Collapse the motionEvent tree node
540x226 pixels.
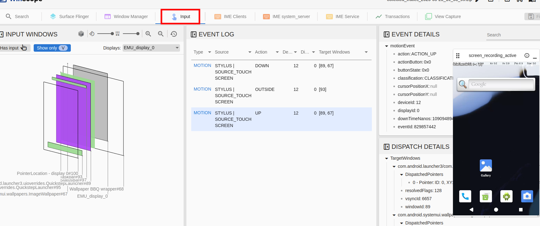click(x=387, y=46)
